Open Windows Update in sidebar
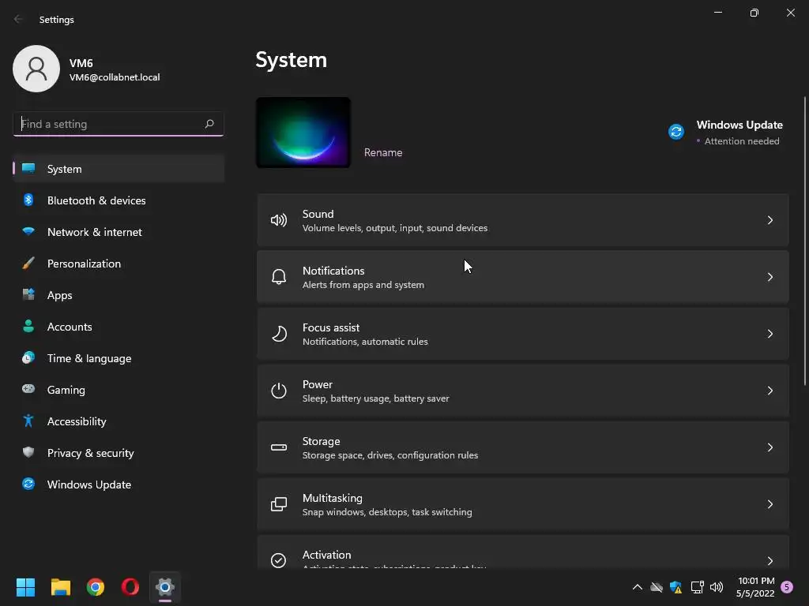The width and height of the screenshot is (809, 606). click(119, 484)
